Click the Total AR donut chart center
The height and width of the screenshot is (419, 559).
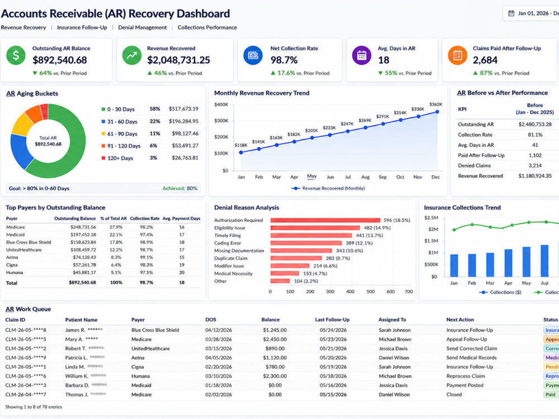point(48,141)
